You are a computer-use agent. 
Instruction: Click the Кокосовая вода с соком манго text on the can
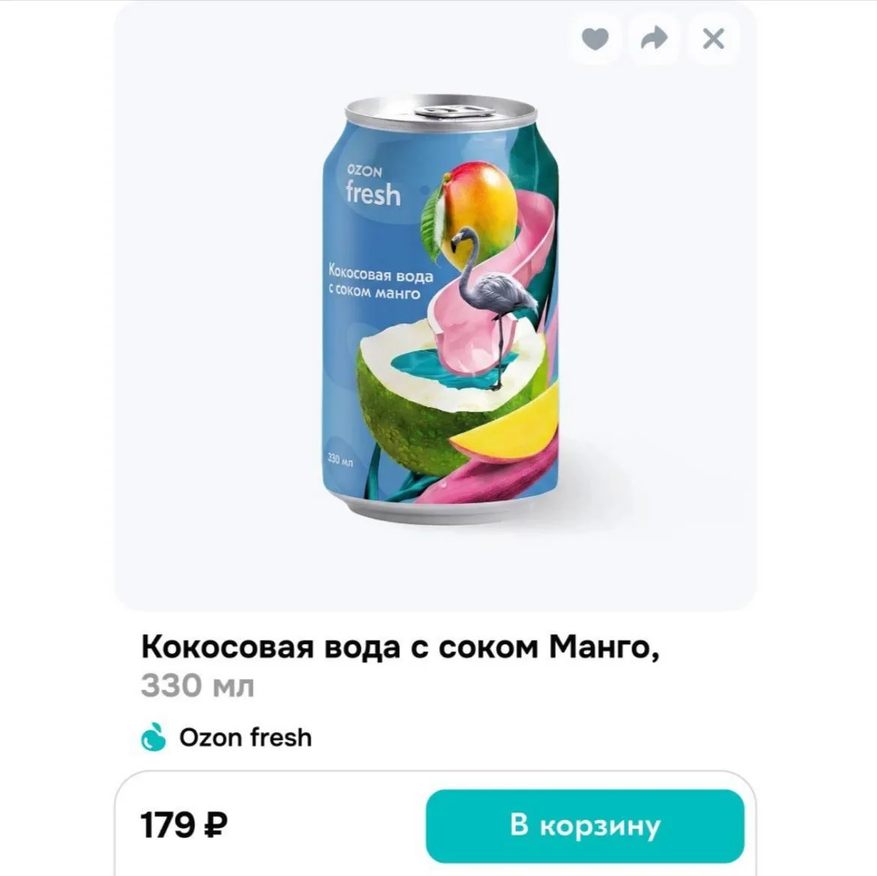click(x=380, y=282)
